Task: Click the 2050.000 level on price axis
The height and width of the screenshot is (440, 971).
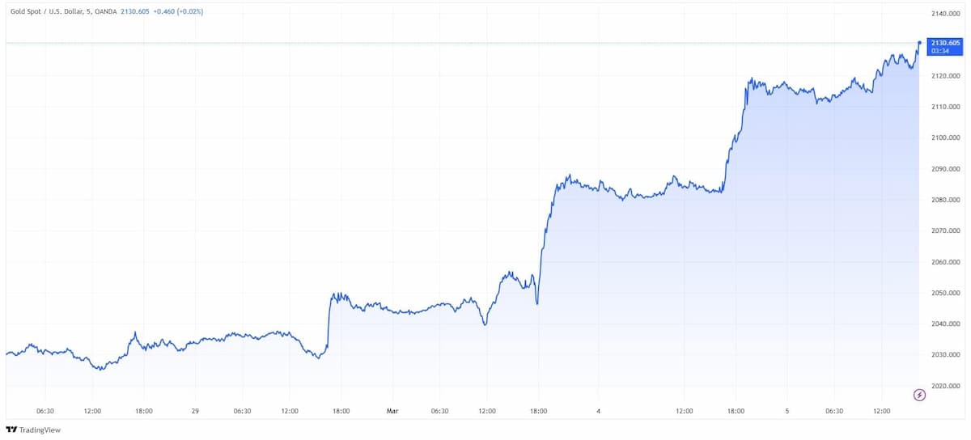Action: [946, 293]
